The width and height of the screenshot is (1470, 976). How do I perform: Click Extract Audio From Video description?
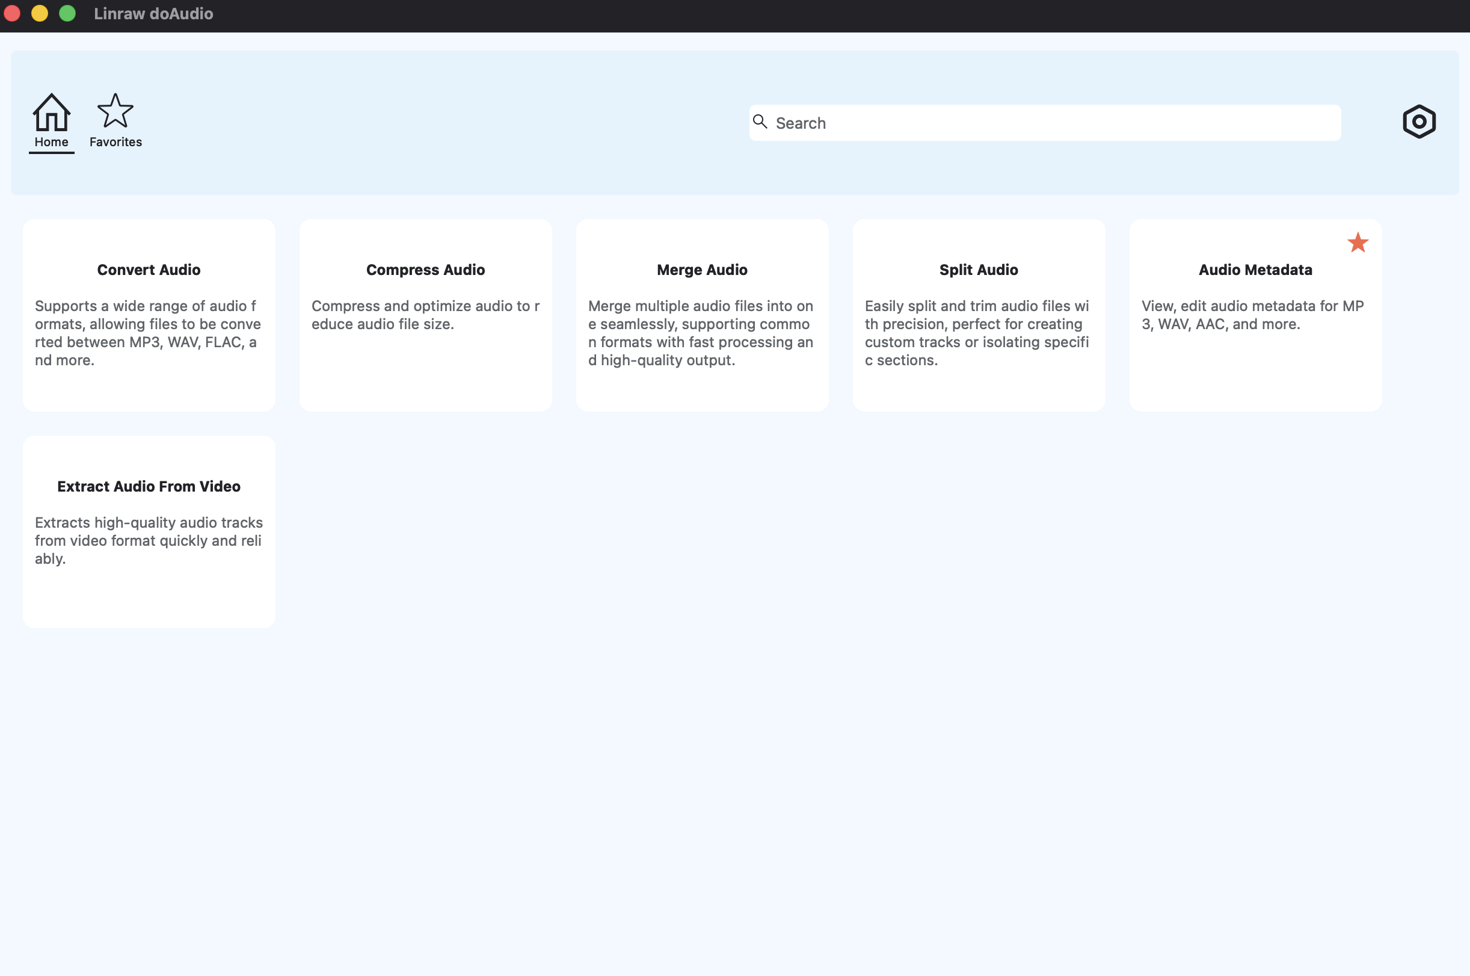pos(148,540)
